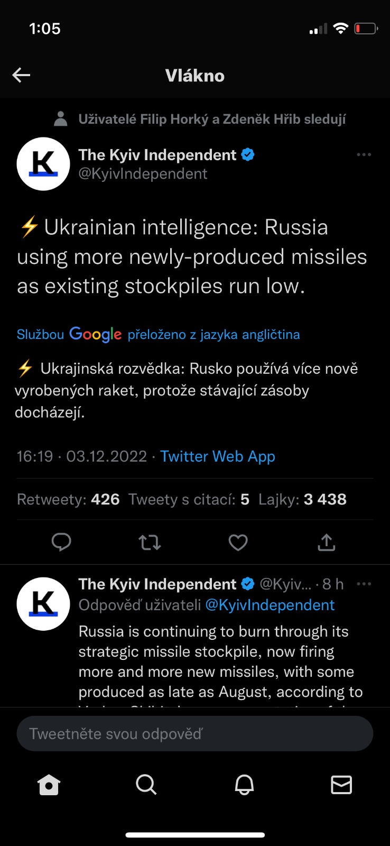Open the @KyivIndependent mention link in the reply
The width and height of the screenshot is (390, 846).
[x=270, y=605]
